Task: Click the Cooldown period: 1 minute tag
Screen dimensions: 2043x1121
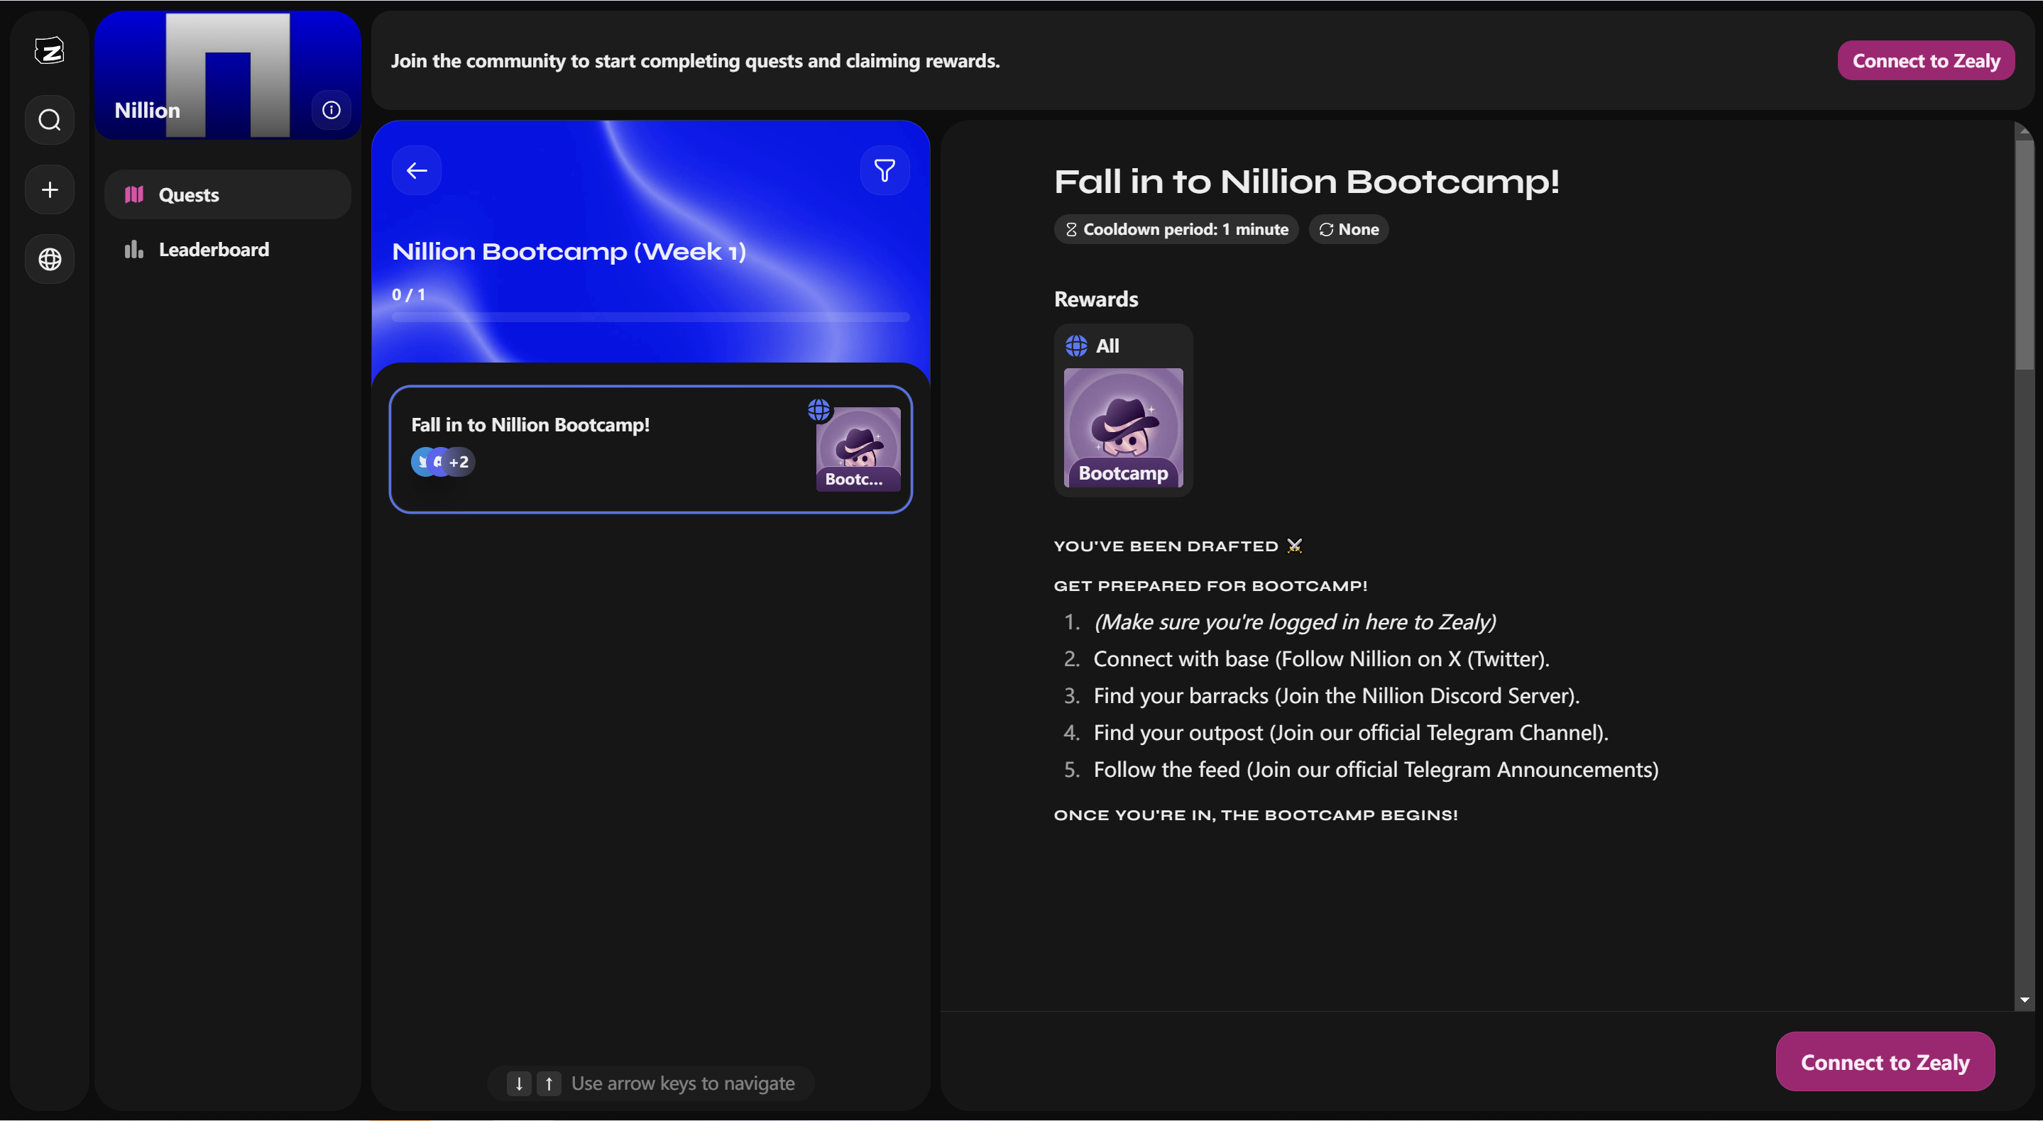Action: pyautogui.click(x=1176, y=230)
